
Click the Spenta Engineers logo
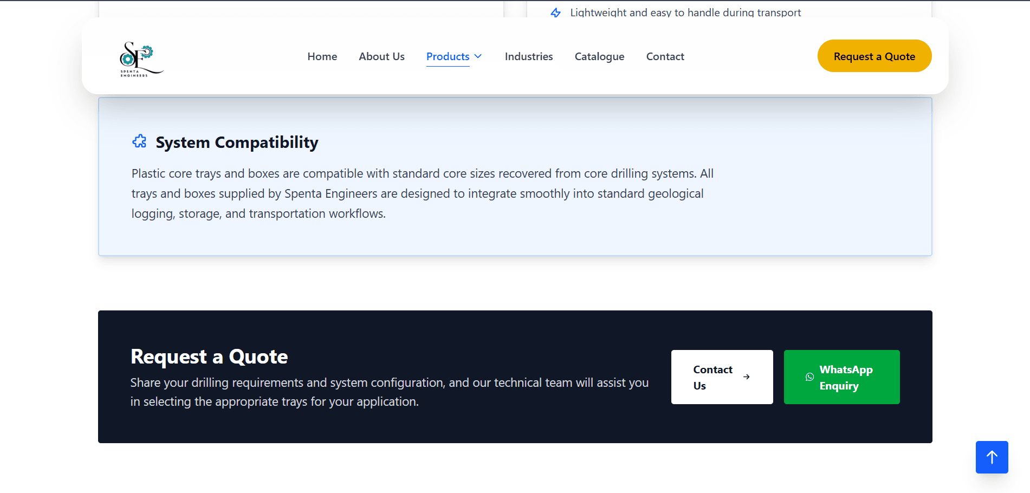141,59
